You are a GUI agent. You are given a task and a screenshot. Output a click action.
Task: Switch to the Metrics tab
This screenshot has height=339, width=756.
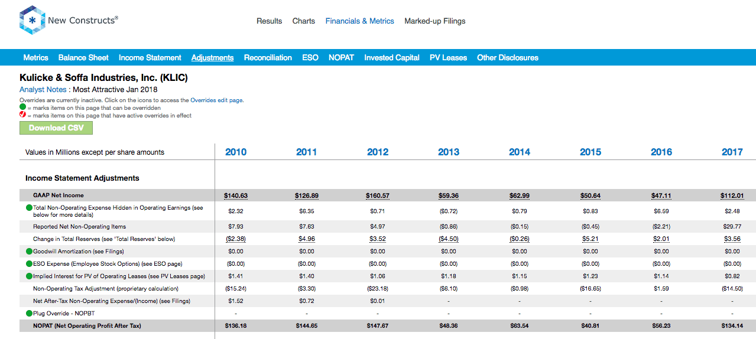pos(35,57)
